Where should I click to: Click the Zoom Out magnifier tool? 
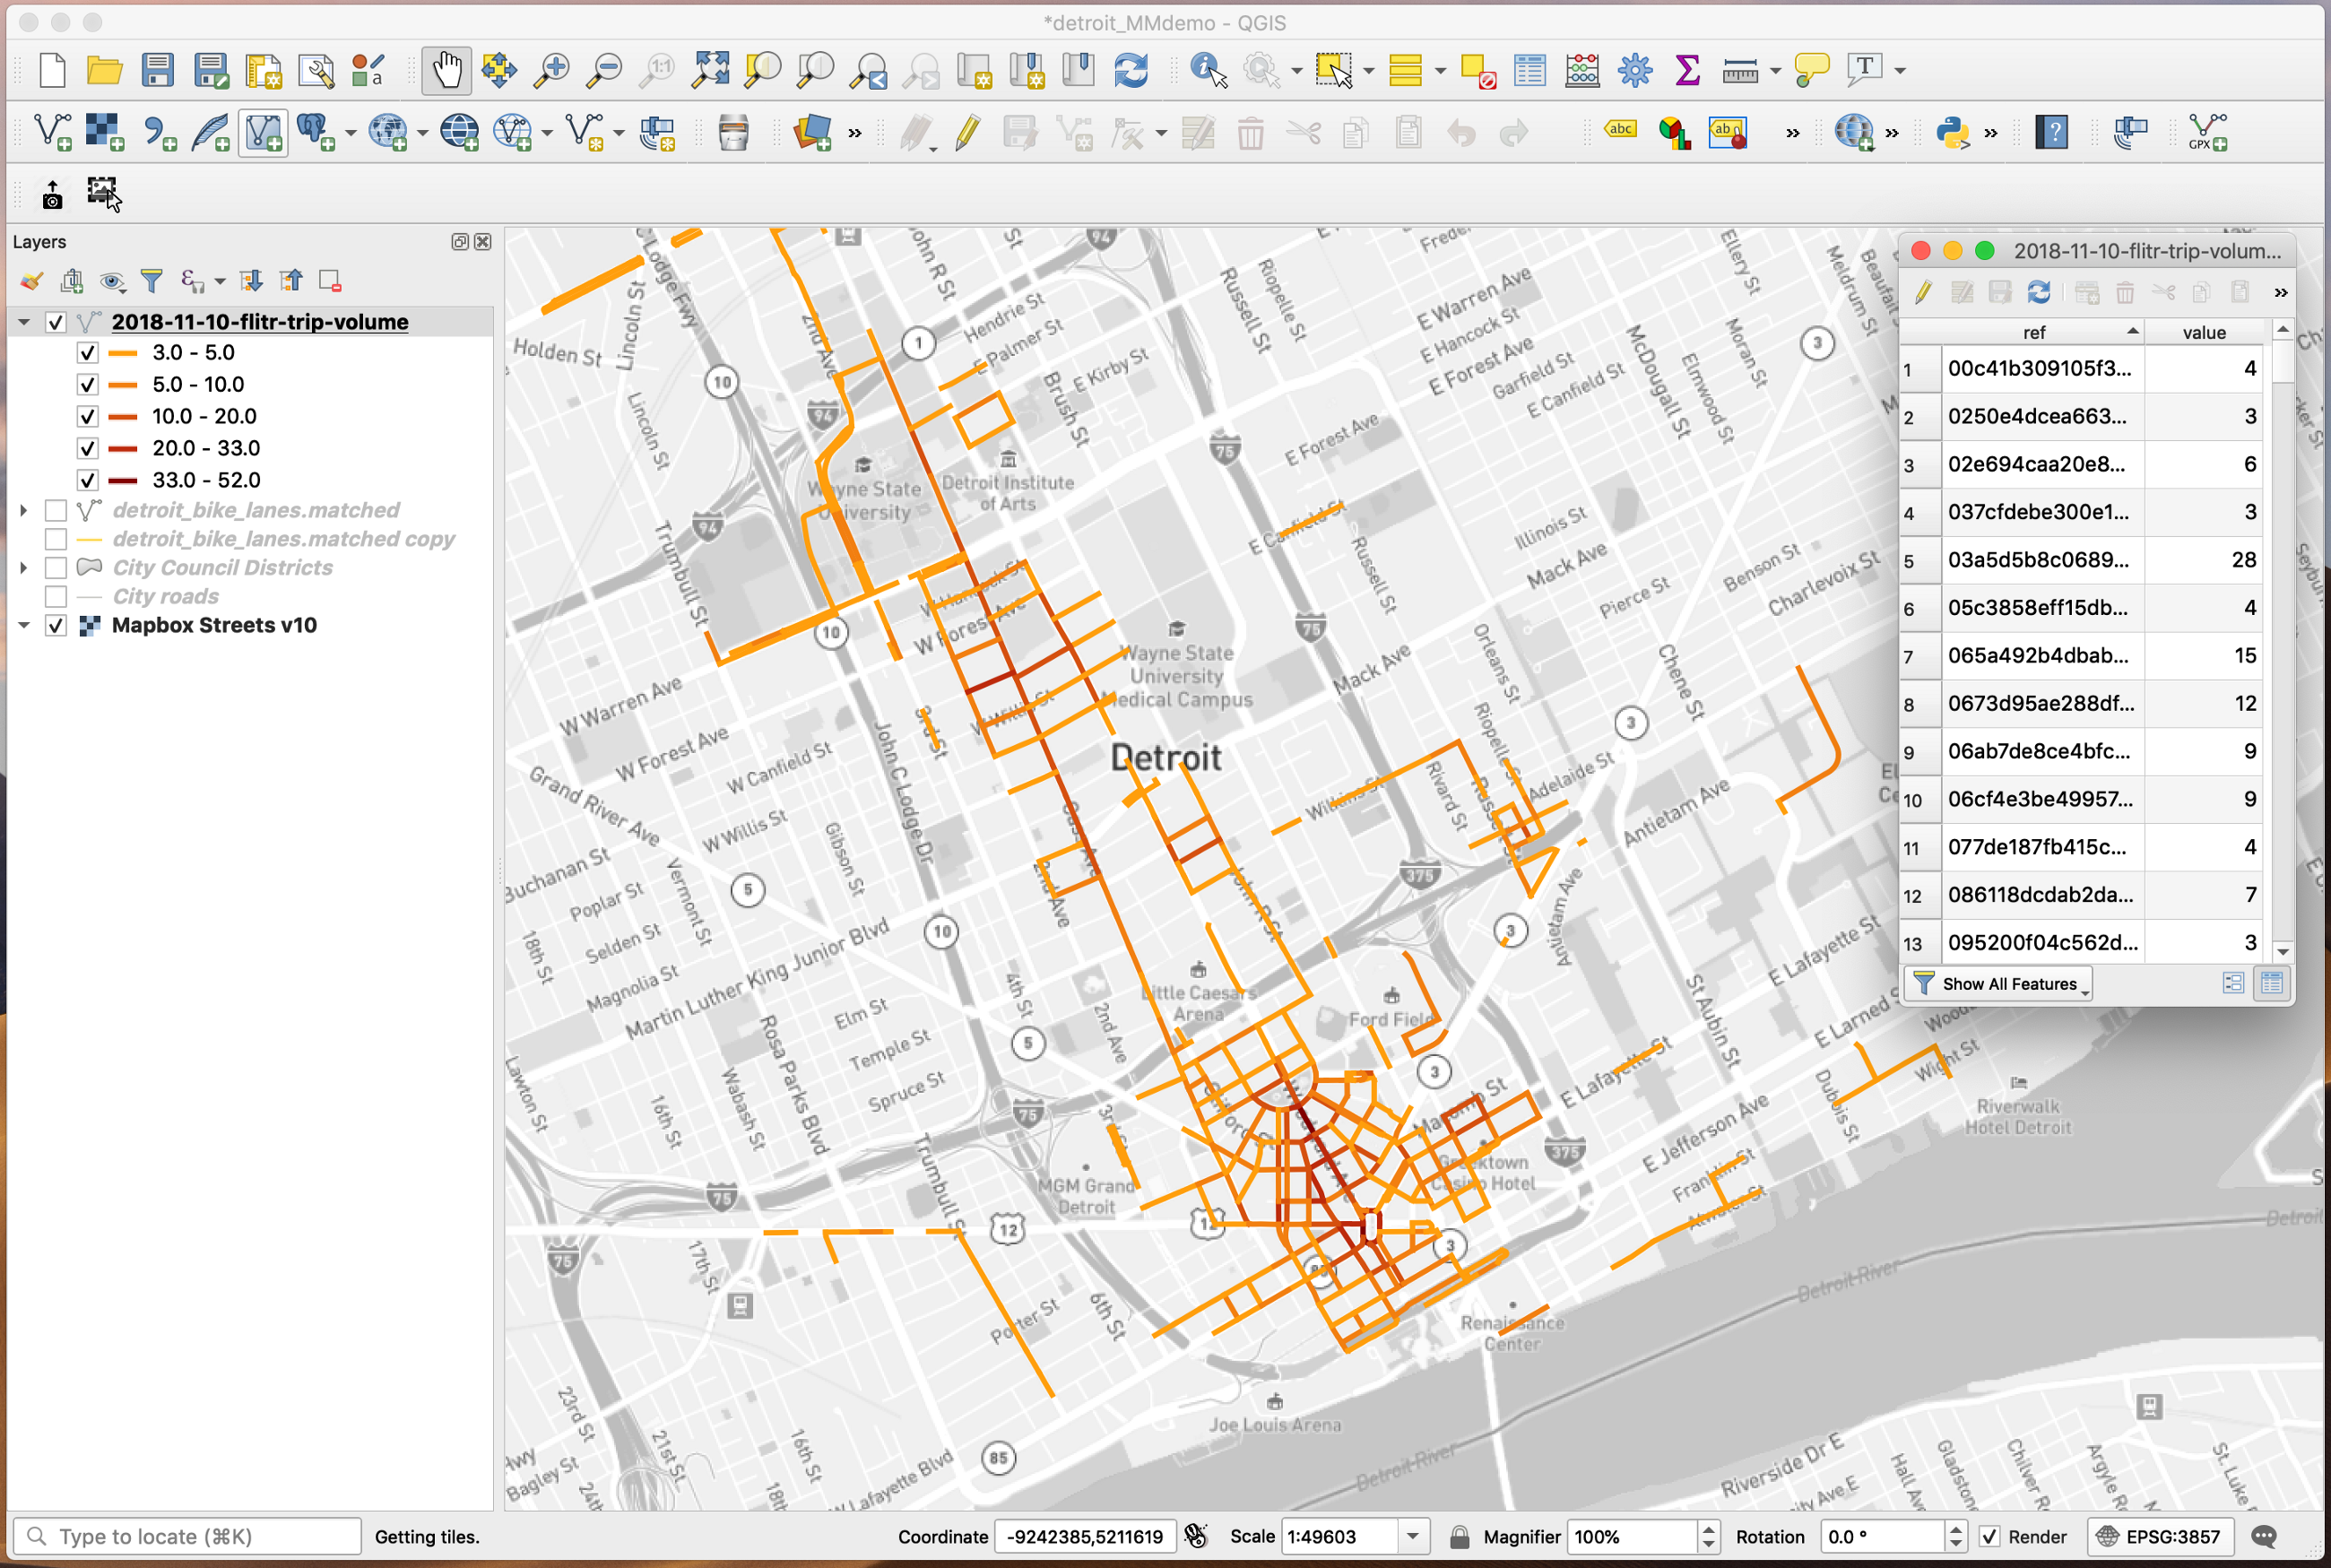pos(604,70)
